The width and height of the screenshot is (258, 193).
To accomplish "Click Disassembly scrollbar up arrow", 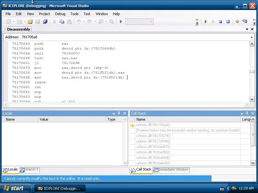I will tap(252, 44).
